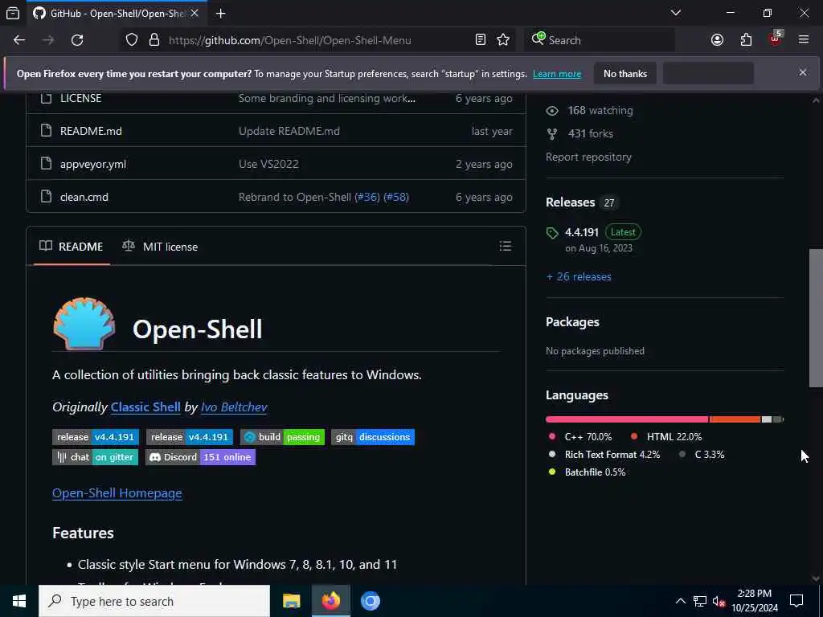View the 431 forks link
The image size is (823, 617).
click(x=590, y=134)
